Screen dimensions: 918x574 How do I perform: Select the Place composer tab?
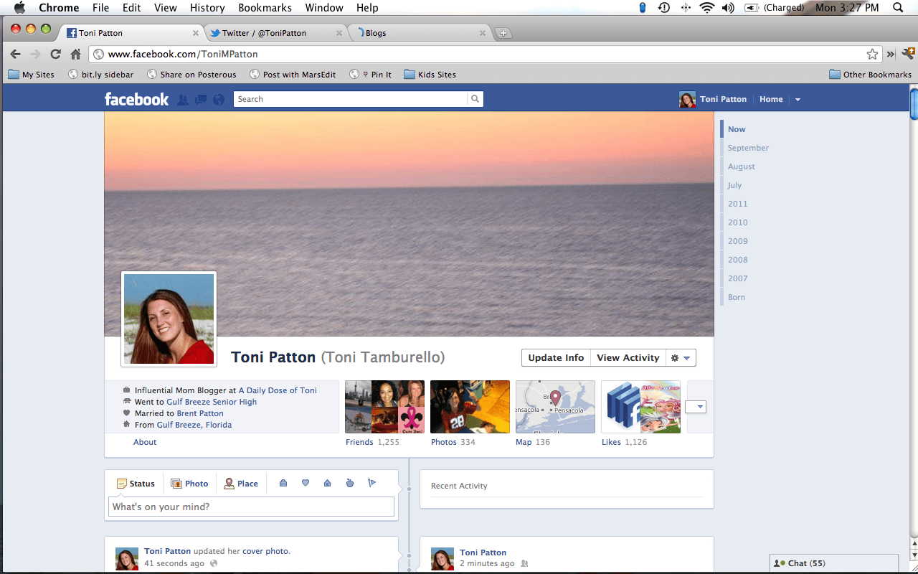click(x=241, y=484)
